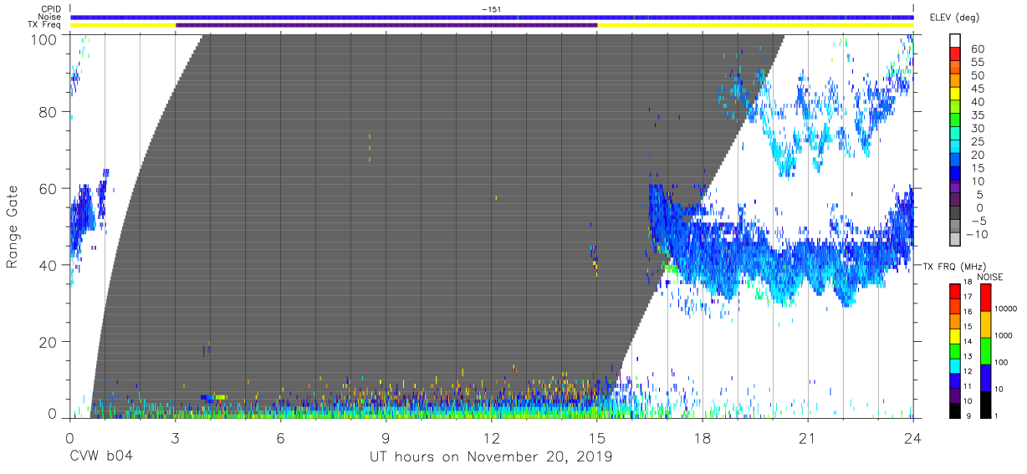
Task: Click the x-axis tick label '9' on UT axis
Action: 386,437
